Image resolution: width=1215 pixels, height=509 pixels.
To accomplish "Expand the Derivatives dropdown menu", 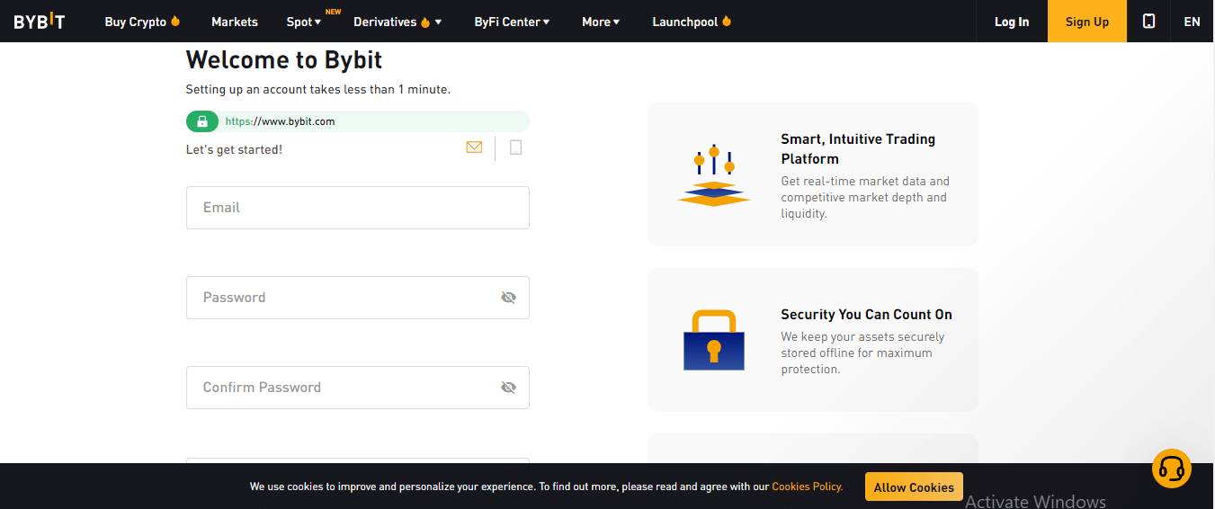I will (398, 22).
